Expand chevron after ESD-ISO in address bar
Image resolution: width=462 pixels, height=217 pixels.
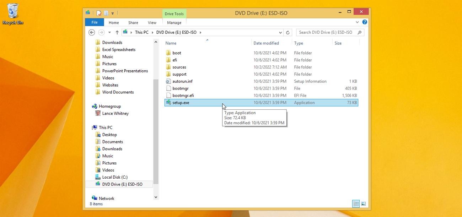click(x=200, y=32)
